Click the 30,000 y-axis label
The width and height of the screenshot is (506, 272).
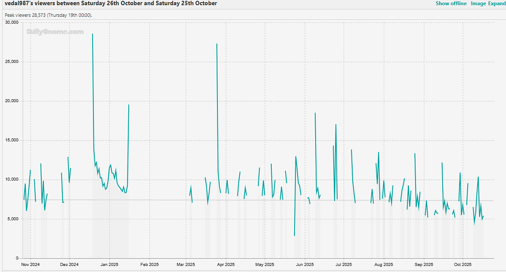click(12, 22)
